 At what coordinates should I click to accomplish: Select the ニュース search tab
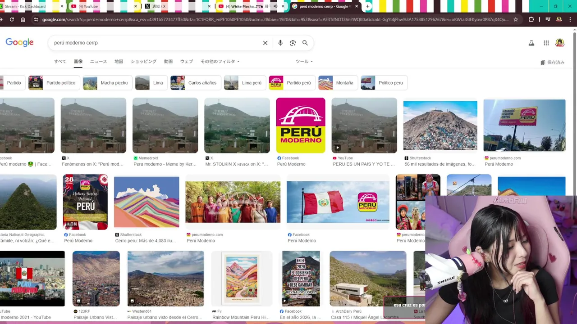coord(98,61)
